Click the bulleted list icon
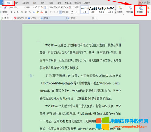Screen dimensions: 151x132 tap(50, 7)
